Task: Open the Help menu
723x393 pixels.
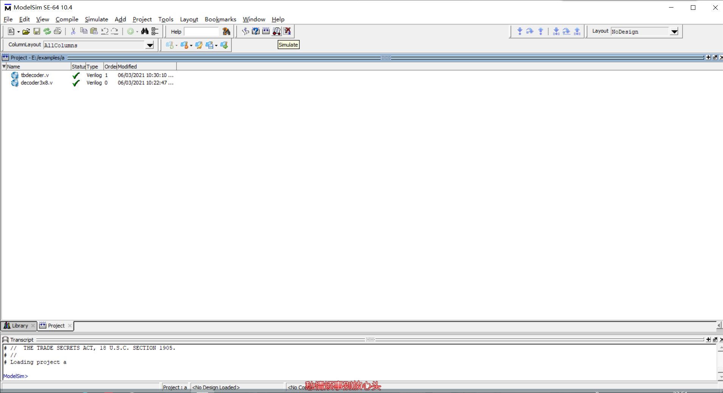Action: tap(278, 19)
